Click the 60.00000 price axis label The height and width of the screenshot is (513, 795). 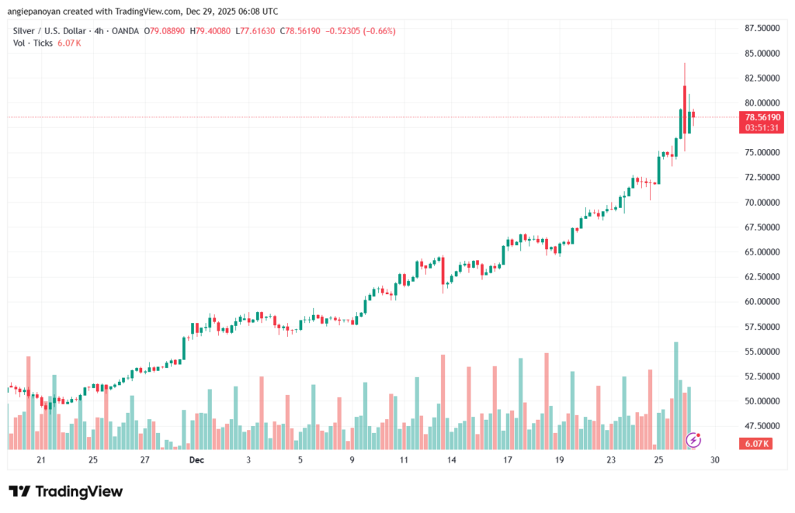762,302
